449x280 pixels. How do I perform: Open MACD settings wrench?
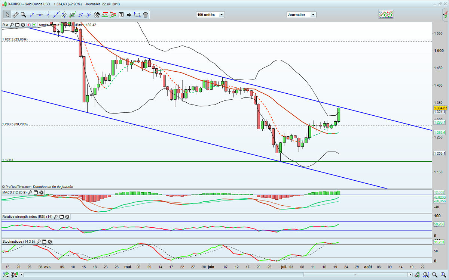30,193
